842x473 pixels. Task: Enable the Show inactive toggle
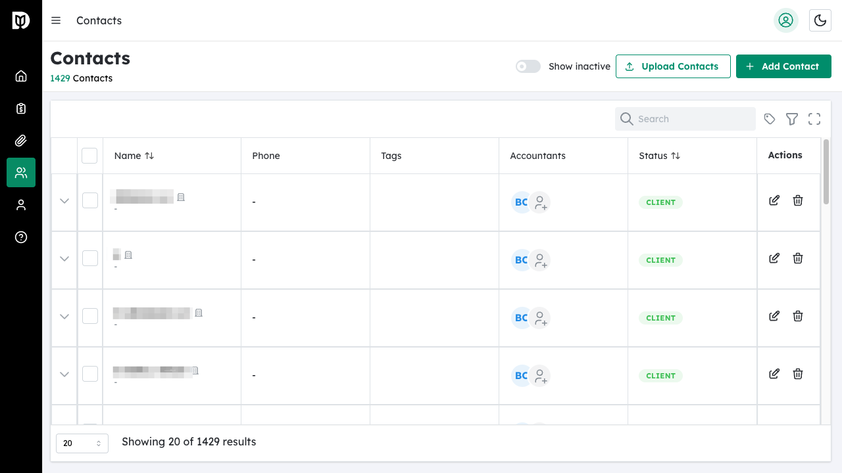click(528, 66)
